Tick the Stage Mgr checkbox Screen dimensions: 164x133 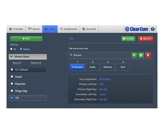coord(12,91)
